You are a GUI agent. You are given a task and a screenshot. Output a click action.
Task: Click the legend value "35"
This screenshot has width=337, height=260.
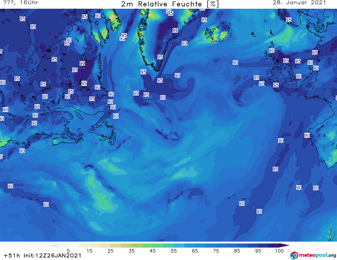tap(131, 251)
